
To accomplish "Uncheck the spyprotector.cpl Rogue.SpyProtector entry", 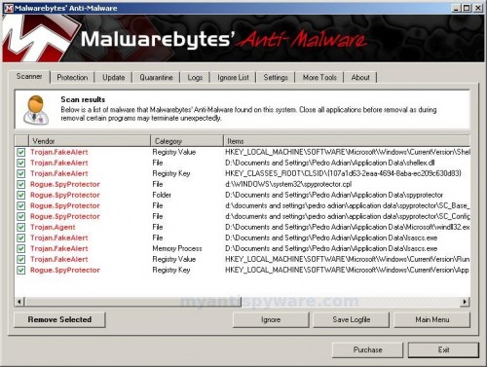I will pyautogui.click(x=21, y=184).
